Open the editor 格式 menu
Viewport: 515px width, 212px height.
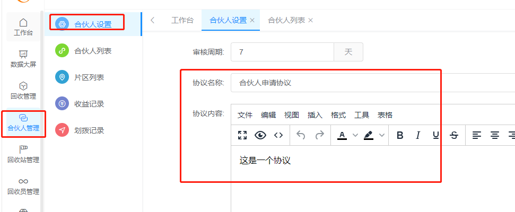click(338, 115)
